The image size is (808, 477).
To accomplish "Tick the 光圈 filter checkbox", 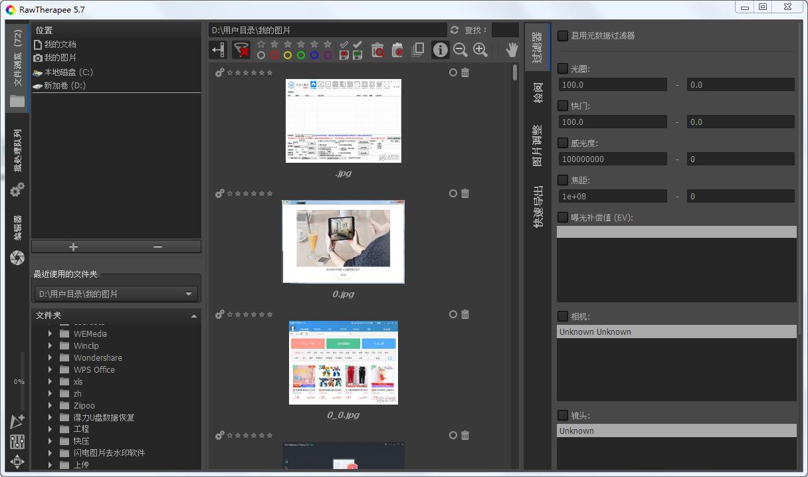I will coord(563,68).
